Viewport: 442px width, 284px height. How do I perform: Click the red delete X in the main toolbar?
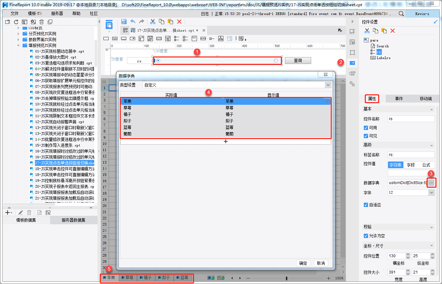(179, 22)
